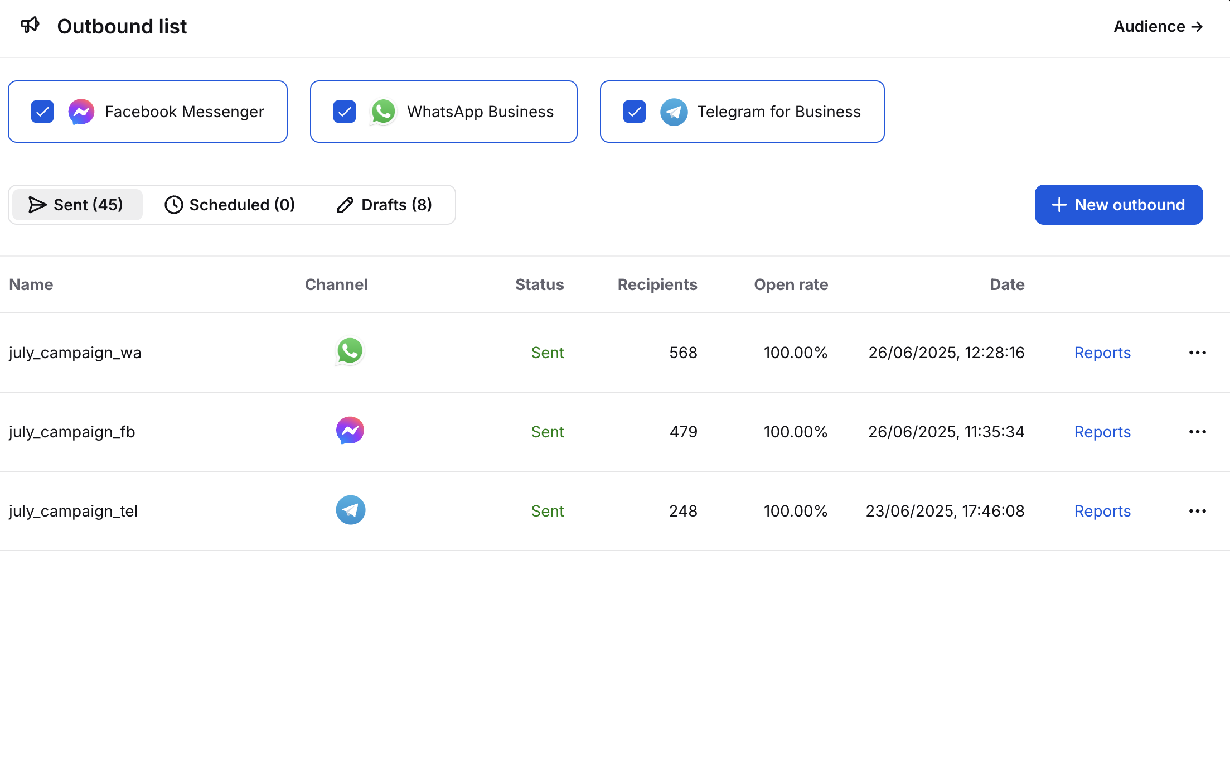Open the three-dot menu for july_campaign_fb

point(1197,432)
